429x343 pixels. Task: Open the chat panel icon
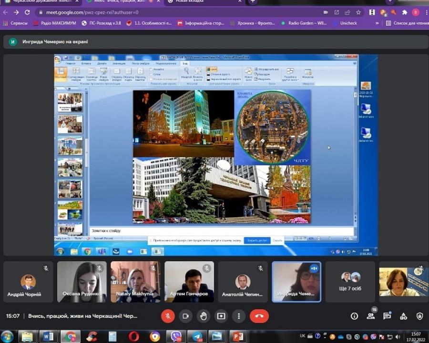(387, 316)
